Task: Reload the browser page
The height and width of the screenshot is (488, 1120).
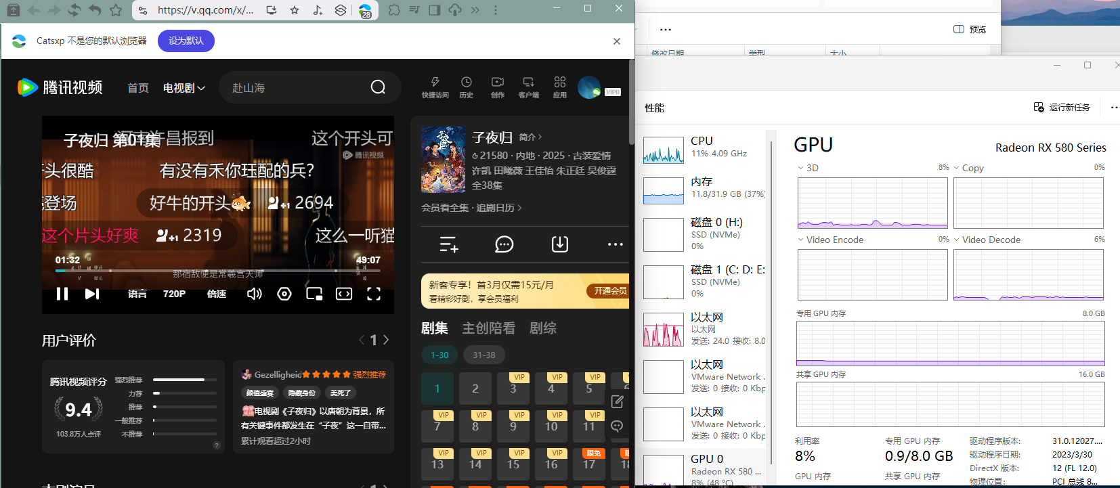Action: (x=74, y=10)
